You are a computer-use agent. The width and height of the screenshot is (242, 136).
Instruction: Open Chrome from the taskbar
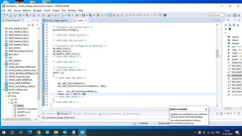tap(39, 132)
